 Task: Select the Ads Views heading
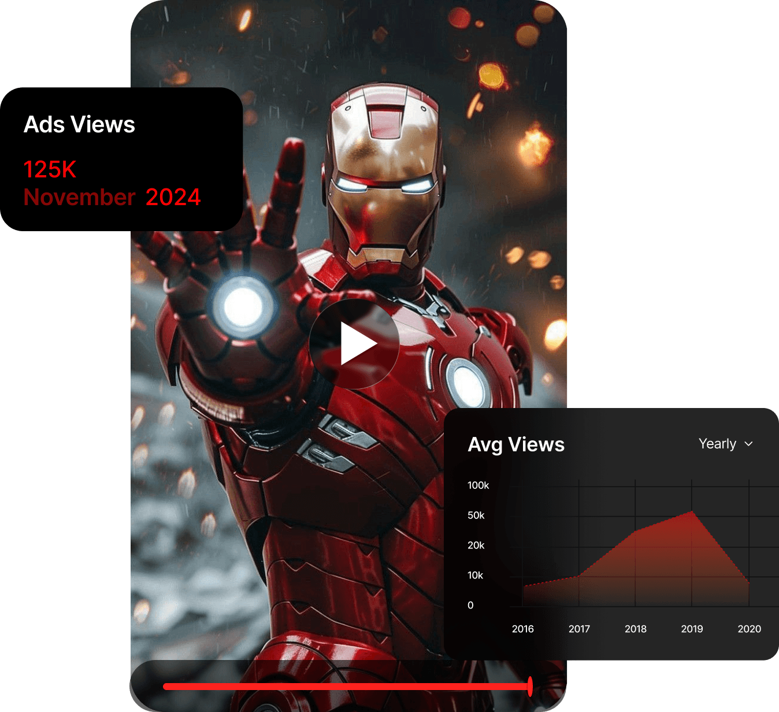pyautogui.click(x=79, y=124)
